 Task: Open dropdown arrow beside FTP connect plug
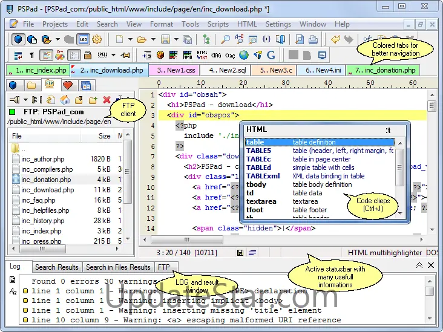click(x=25, y=100)
